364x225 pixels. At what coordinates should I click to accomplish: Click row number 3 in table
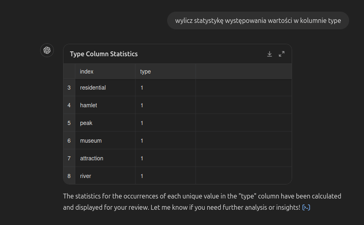[69, 88]
